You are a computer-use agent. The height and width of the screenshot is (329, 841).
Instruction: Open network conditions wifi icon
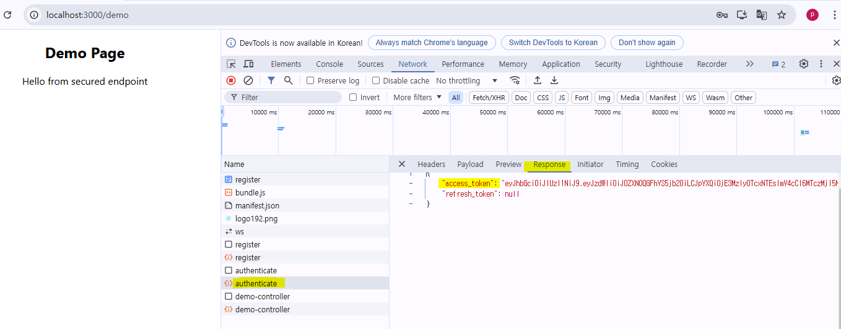515,80
